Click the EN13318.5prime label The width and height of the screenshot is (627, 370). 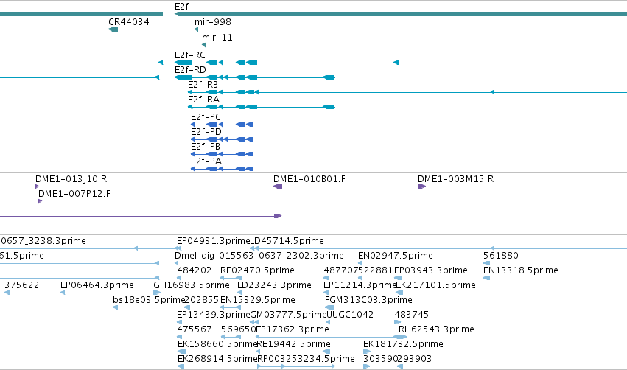pos(521,270)
